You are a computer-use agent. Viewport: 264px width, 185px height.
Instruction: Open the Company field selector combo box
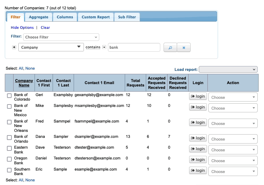51,47
